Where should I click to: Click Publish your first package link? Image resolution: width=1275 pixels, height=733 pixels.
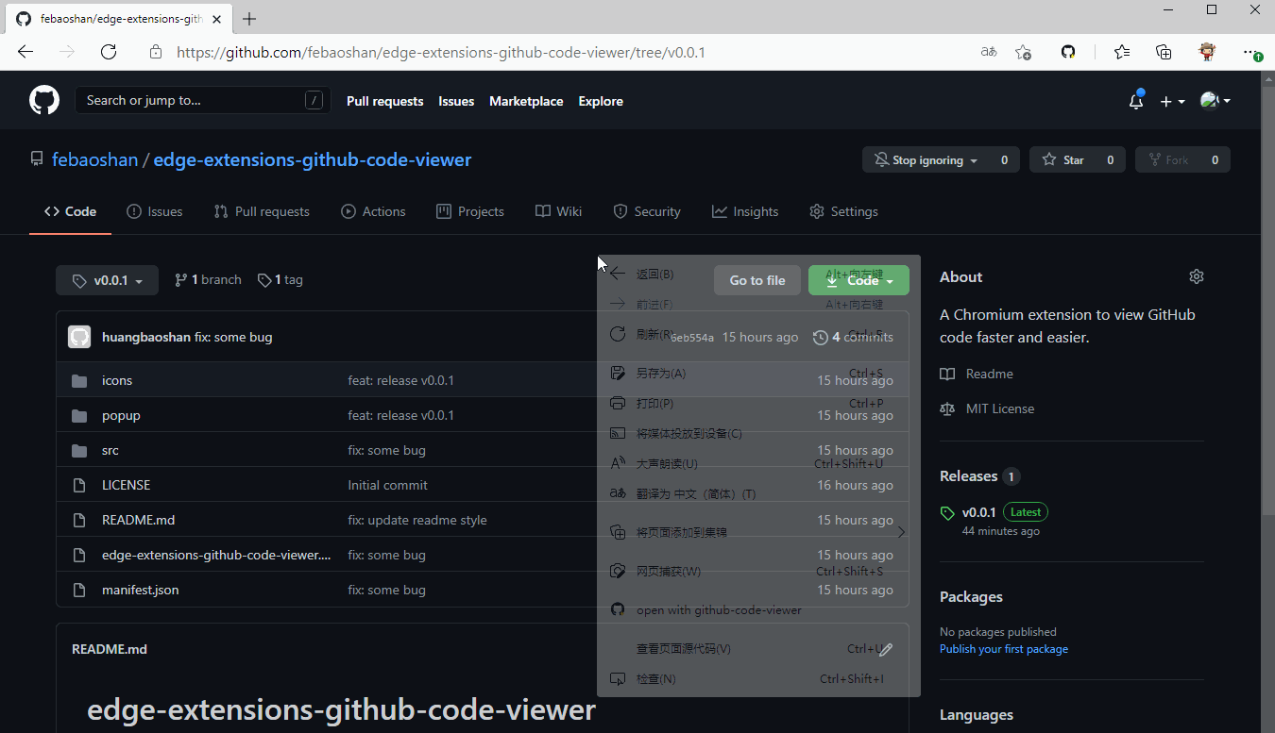1004,649
